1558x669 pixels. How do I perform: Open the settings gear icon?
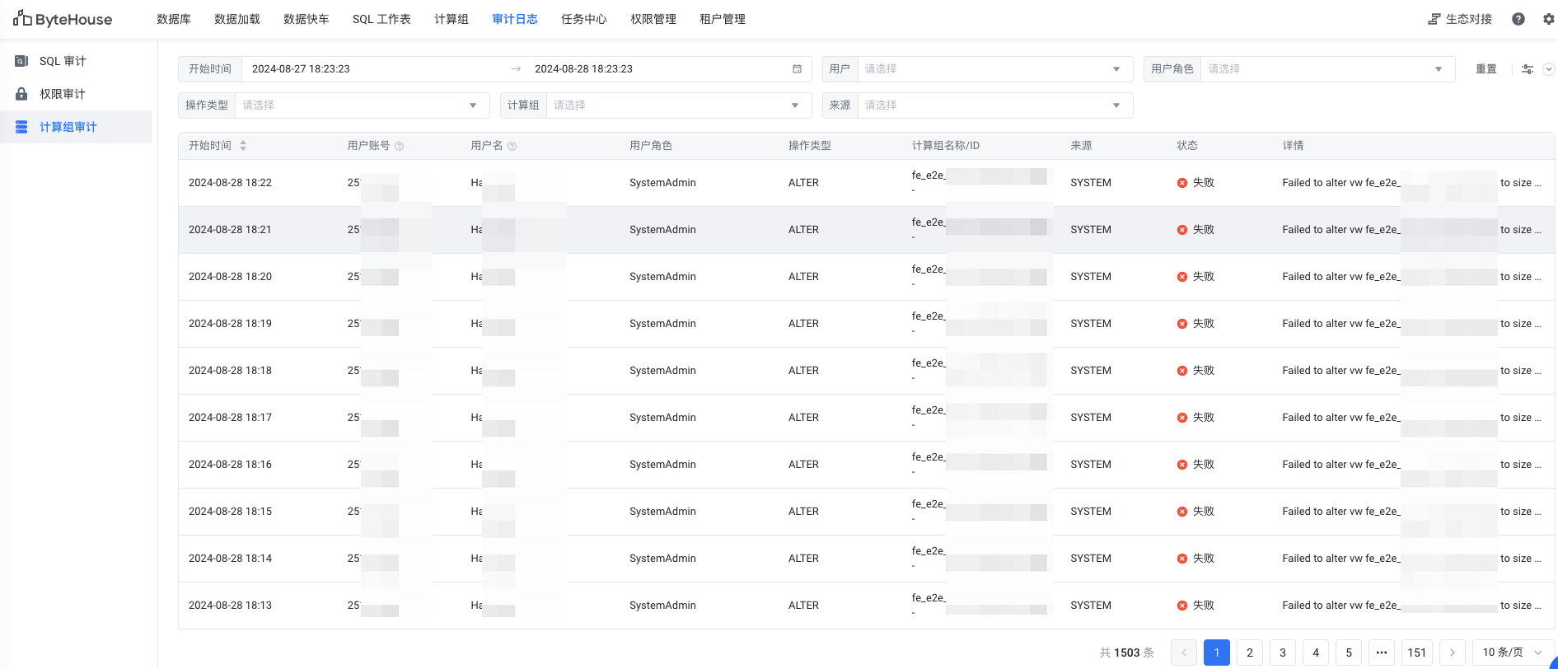[1548, 19]
